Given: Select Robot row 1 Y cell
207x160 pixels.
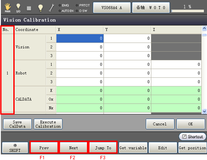Looking at the screenshot, I should 127,65.
